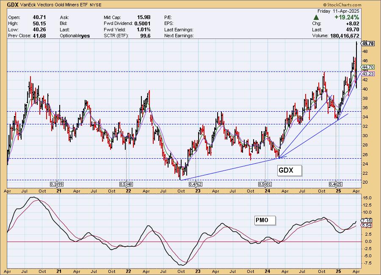
Task: Click the 0.4762 dividend marker
Action: [x=195, y=184]
